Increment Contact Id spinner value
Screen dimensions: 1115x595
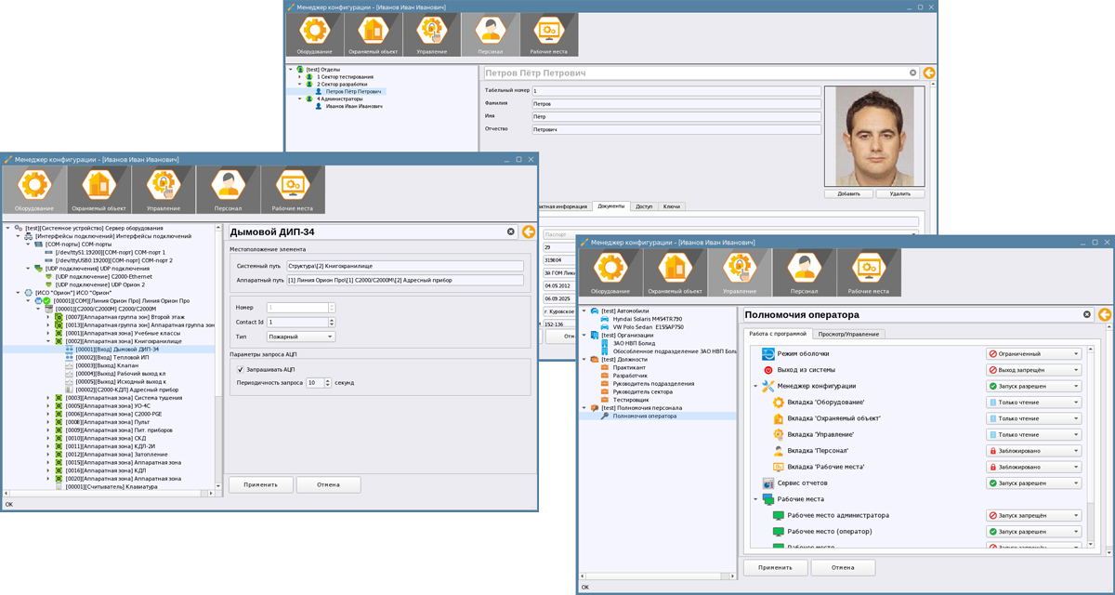(332, 319)
